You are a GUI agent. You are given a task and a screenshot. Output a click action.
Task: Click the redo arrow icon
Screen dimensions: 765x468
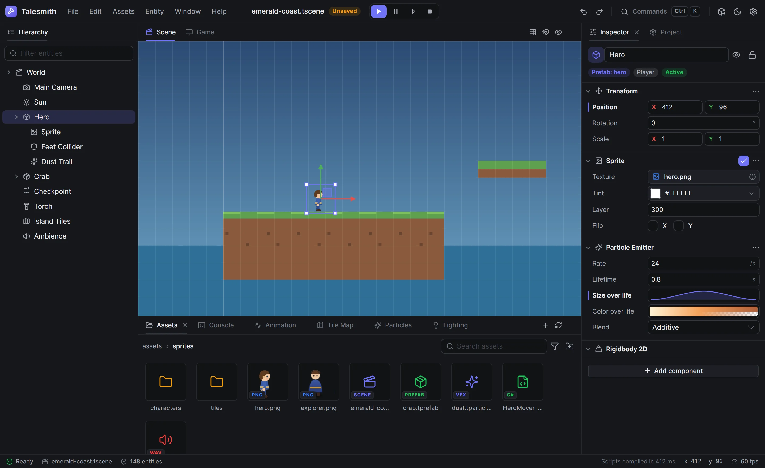pyautogui.click(x=599, y=11)
